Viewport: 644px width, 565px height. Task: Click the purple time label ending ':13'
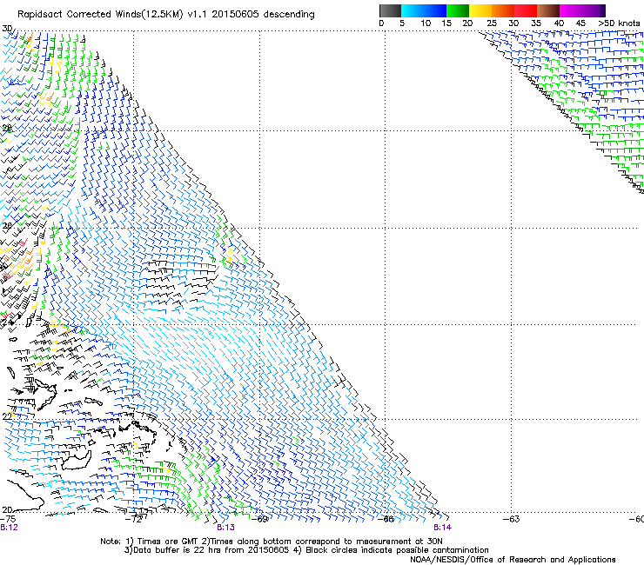pos(226,528)
